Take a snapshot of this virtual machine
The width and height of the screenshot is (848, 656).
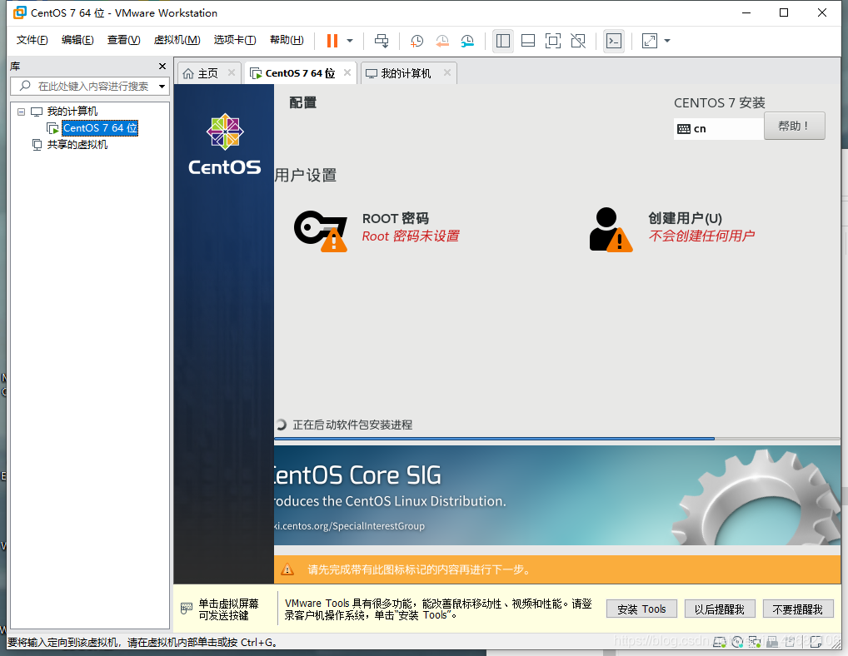pyautogui.click(x=417, y=41)
